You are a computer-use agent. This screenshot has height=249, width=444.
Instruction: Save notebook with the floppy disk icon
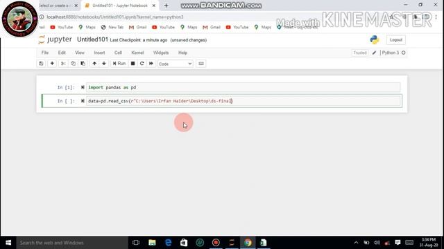[x=42, y=64]
